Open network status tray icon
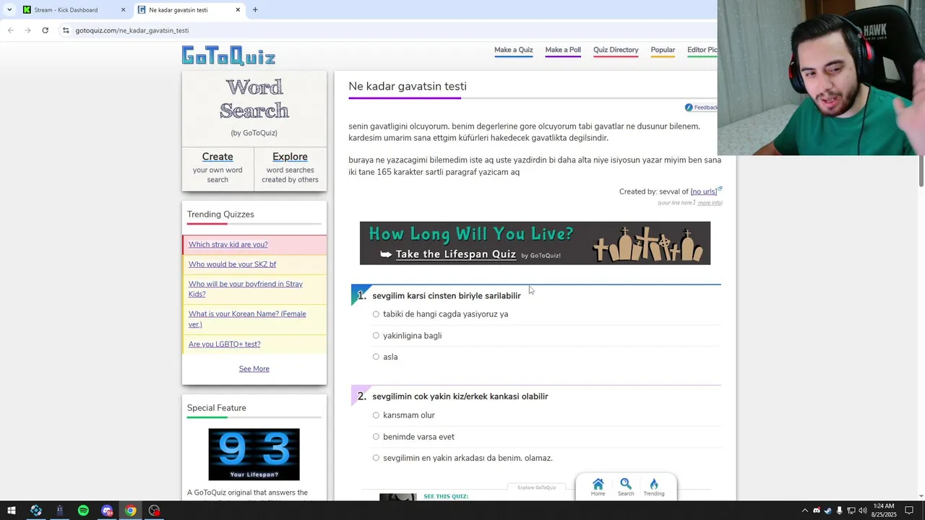925x520 pixels. tap(851, 511)
